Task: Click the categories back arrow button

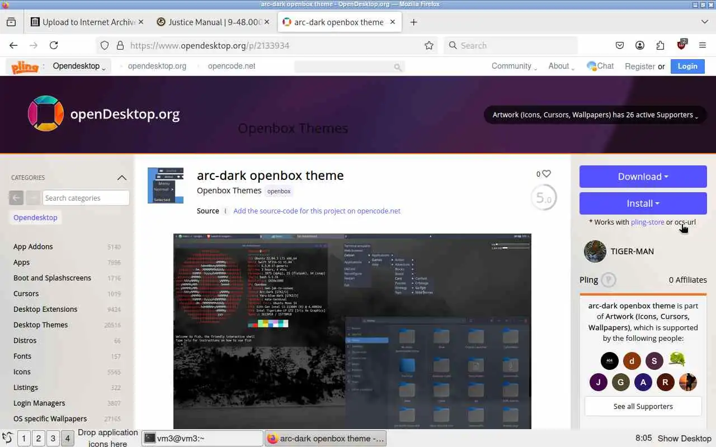Action: pos(16,198)
